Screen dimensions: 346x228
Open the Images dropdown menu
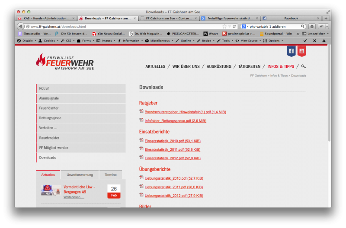[106, 41]
